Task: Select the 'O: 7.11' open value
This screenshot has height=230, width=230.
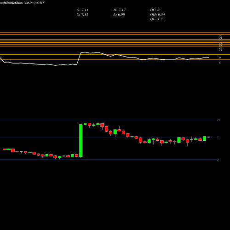Action: tap(82, 10)
